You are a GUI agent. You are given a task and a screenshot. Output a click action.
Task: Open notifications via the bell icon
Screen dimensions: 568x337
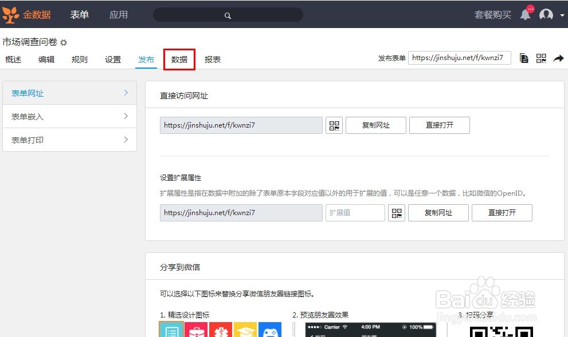pyautogui.click(x=526, y=14)
